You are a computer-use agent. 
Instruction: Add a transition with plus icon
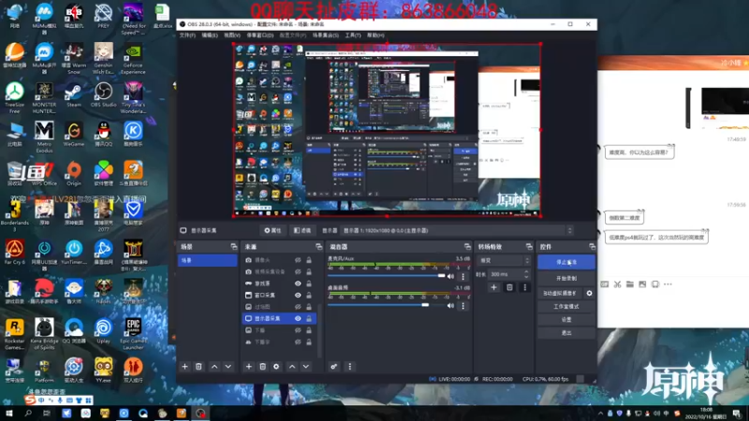click(x=494, y=287)
